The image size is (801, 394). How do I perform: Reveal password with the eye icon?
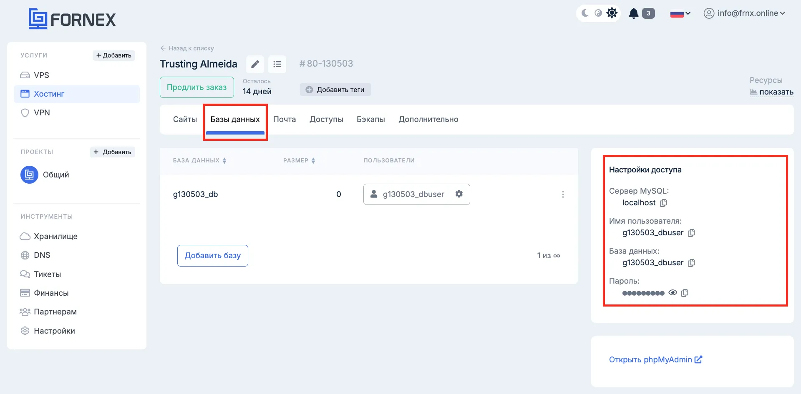pyautogui.click(x=673, y=293)
